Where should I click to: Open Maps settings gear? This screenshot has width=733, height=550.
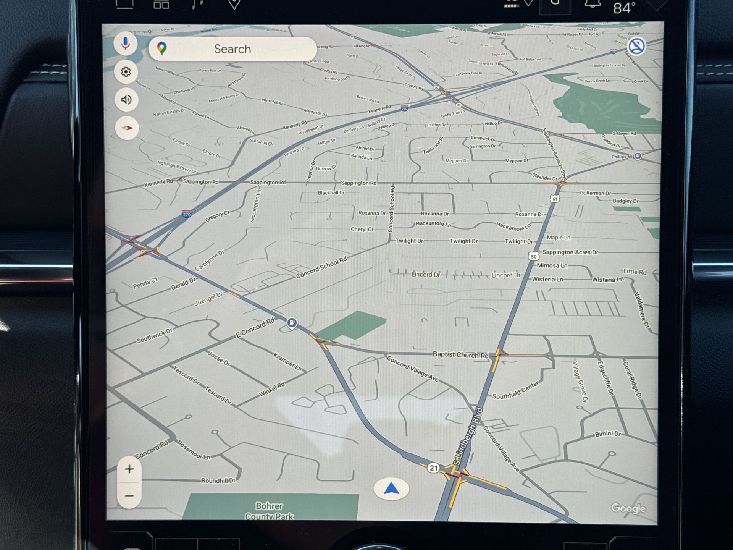[126, 72]
